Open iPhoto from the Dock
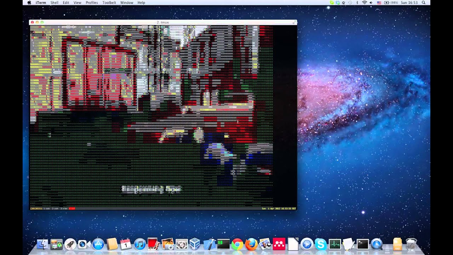This screenshot has height=255, width=453. 167,244
